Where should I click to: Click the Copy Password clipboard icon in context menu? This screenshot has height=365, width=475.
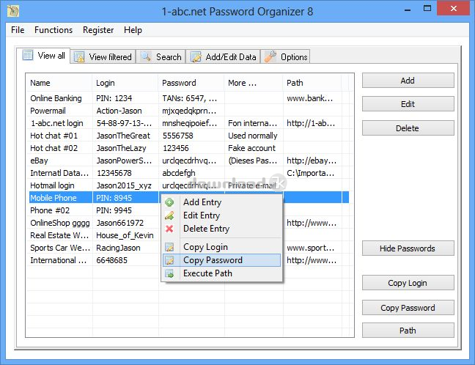pyautogui.click(x=169, y=260)
